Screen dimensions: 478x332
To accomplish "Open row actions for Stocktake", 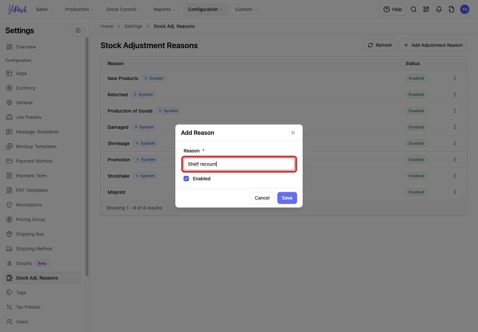I will [x=455, y=176].
